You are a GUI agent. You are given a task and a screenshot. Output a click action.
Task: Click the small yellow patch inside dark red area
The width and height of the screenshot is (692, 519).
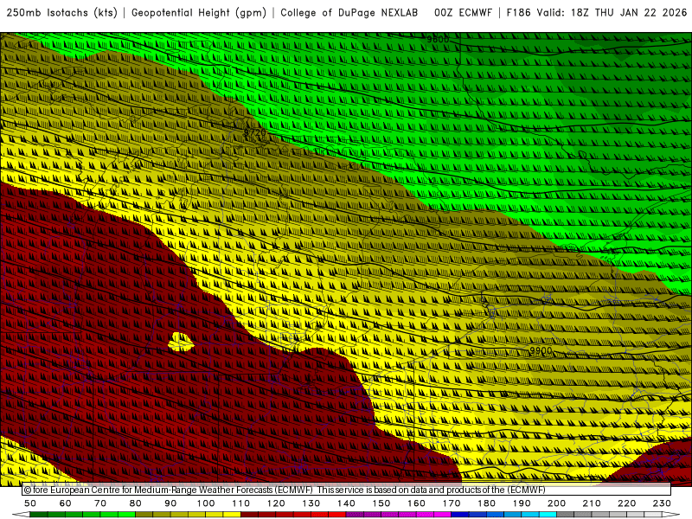pos(180,342)
